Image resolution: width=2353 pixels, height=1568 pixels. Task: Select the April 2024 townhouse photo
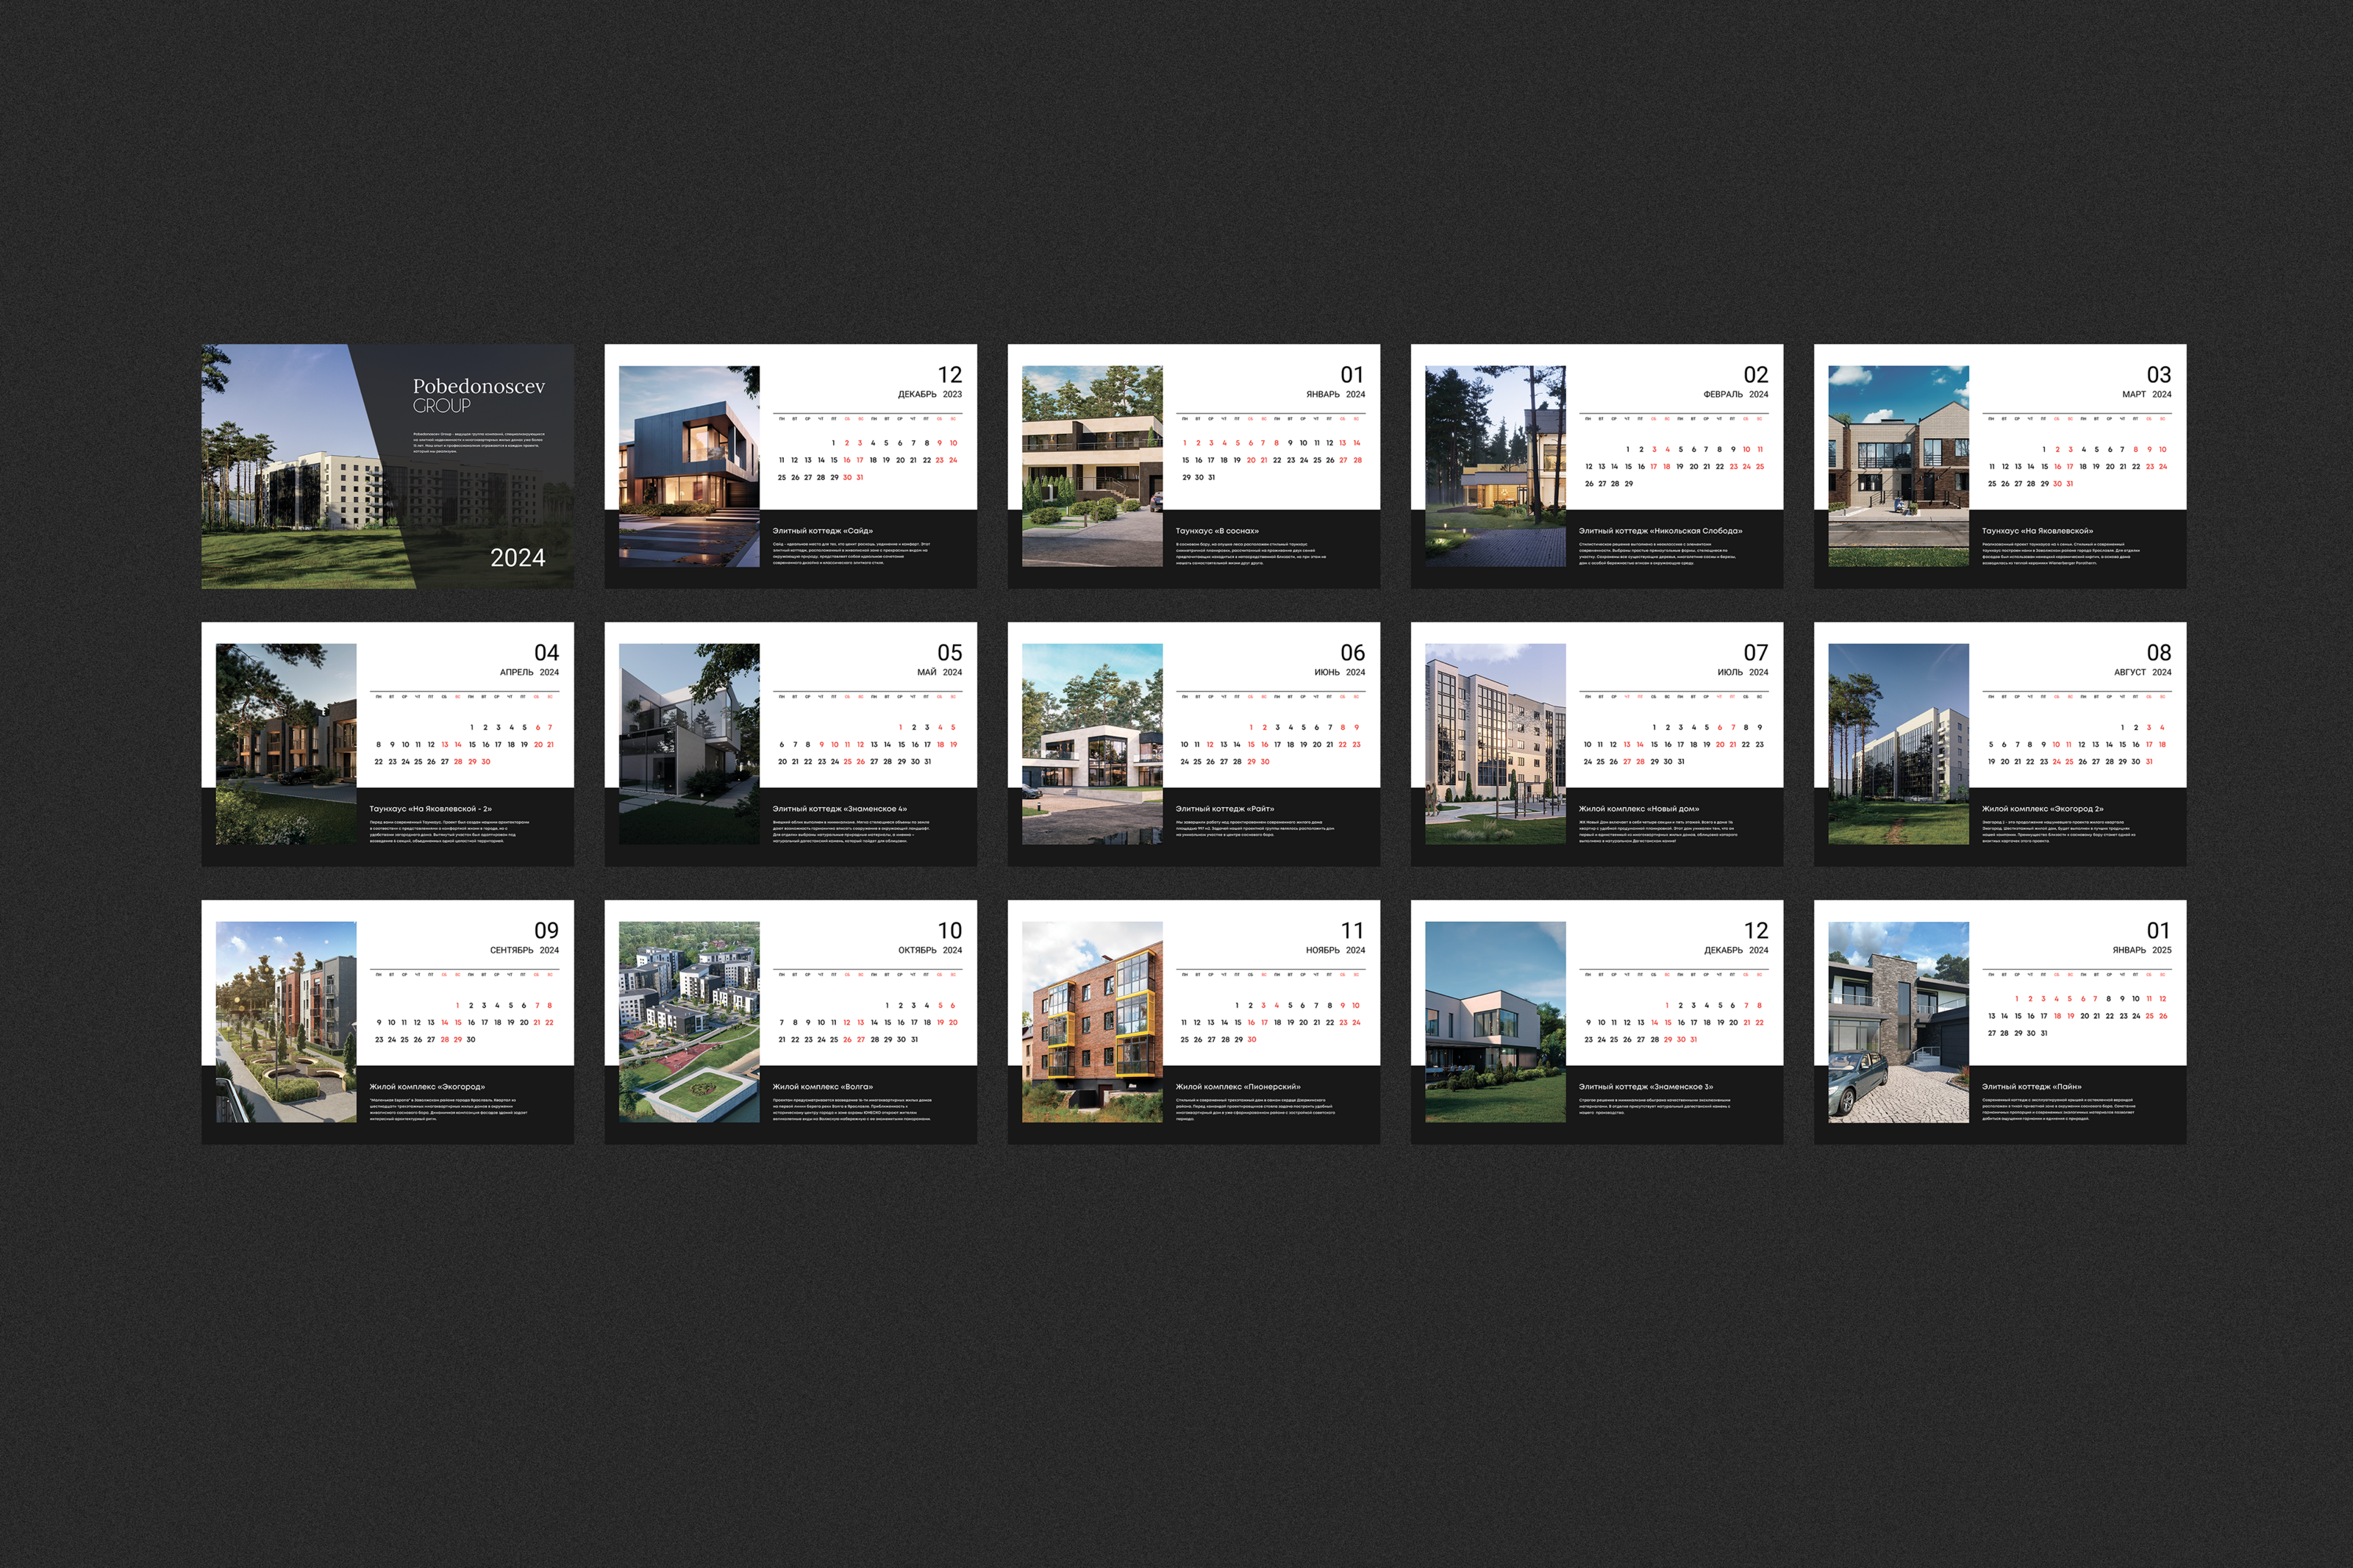coord(286,744)
